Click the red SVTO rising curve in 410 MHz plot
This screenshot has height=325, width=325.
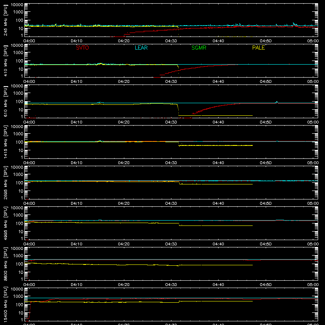(195, 67)
